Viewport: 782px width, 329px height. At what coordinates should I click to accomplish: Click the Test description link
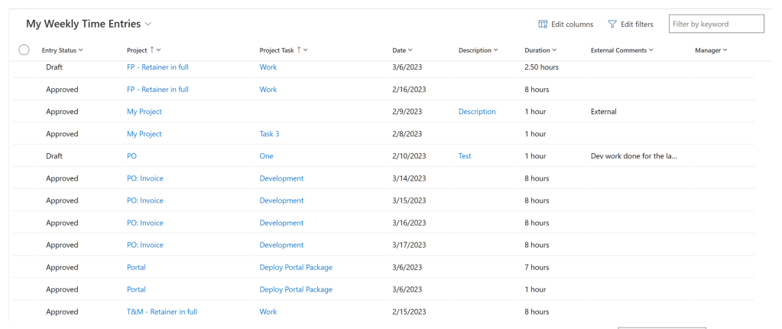click(x=465, y=156)
